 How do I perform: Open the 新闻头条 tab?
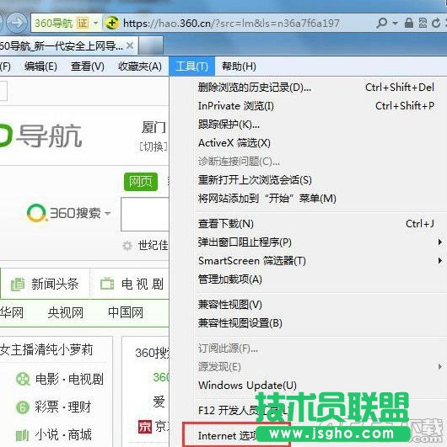(45, 285)
